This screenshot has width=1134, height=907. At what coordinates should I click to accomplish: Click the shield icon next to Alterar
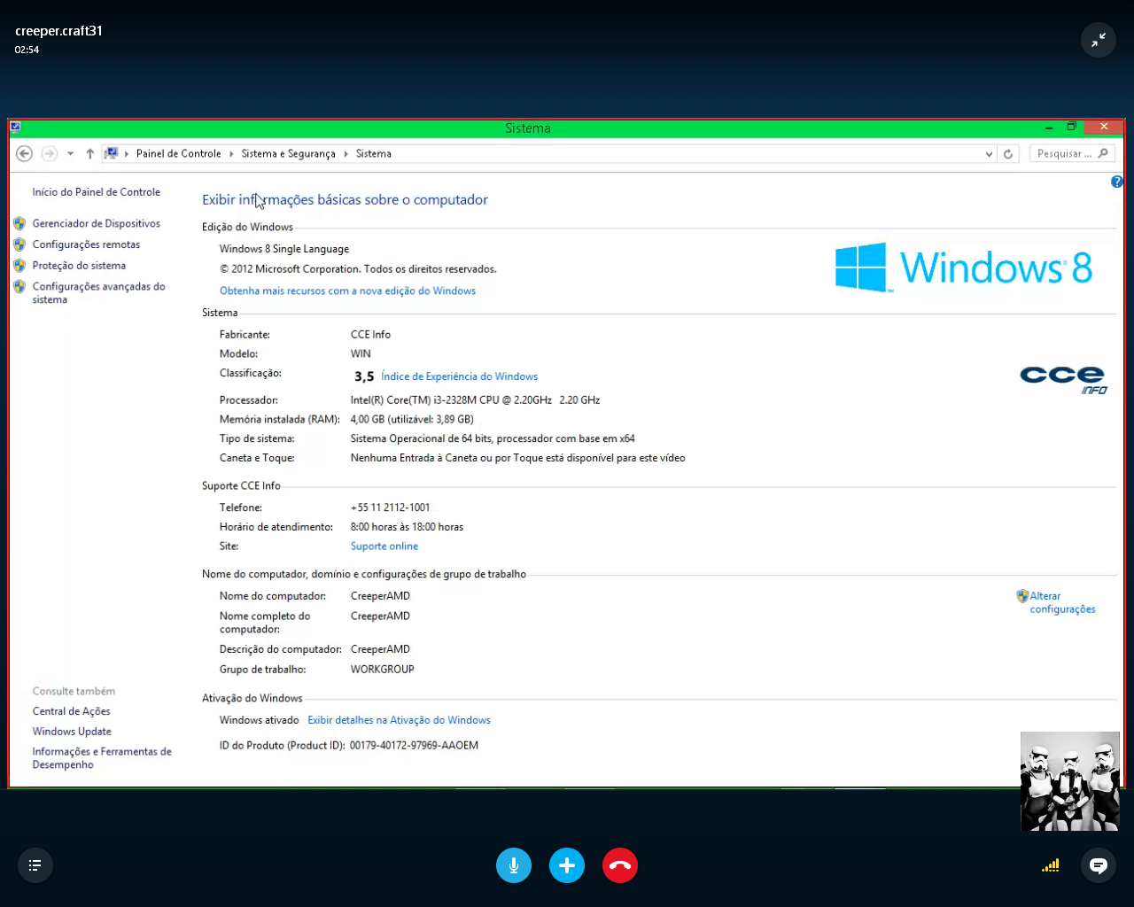pyautogui.click(x=1022, y=596)
